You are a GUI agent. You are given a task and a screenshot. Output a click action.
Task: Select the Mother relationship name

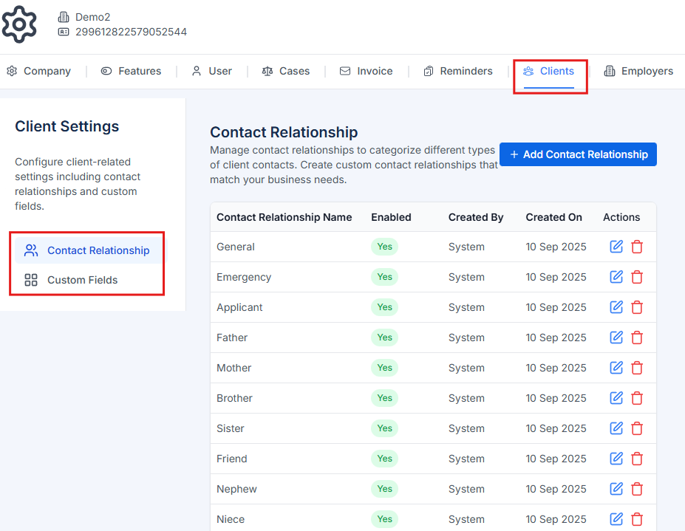click(234, 368)
